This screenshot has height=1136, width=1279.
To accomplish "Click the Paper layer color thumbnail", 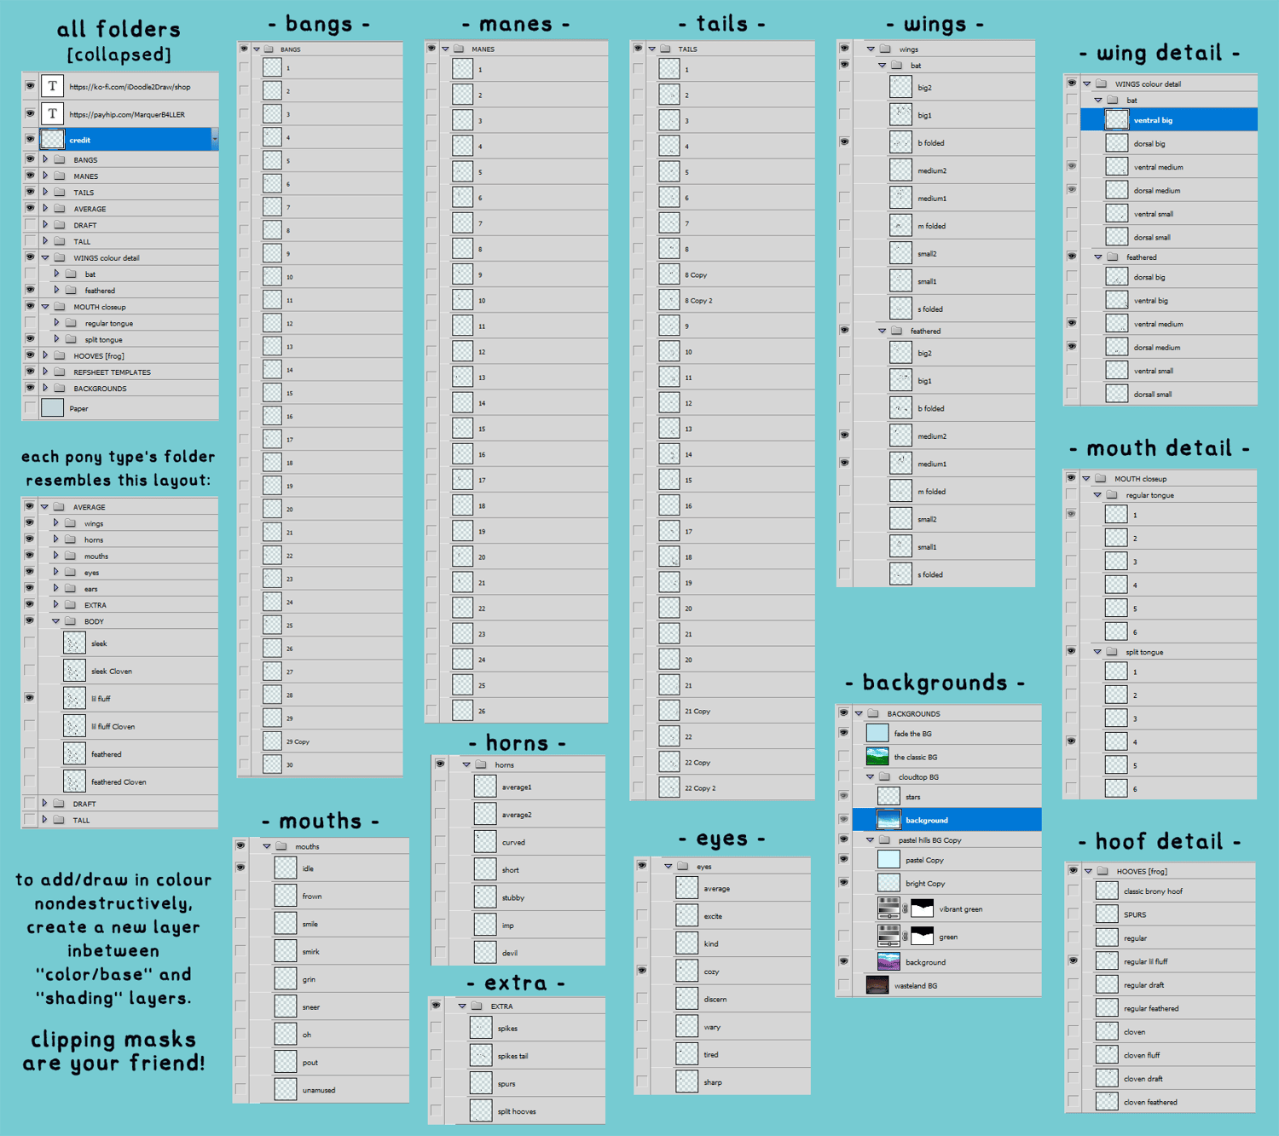I will [53, 408].
